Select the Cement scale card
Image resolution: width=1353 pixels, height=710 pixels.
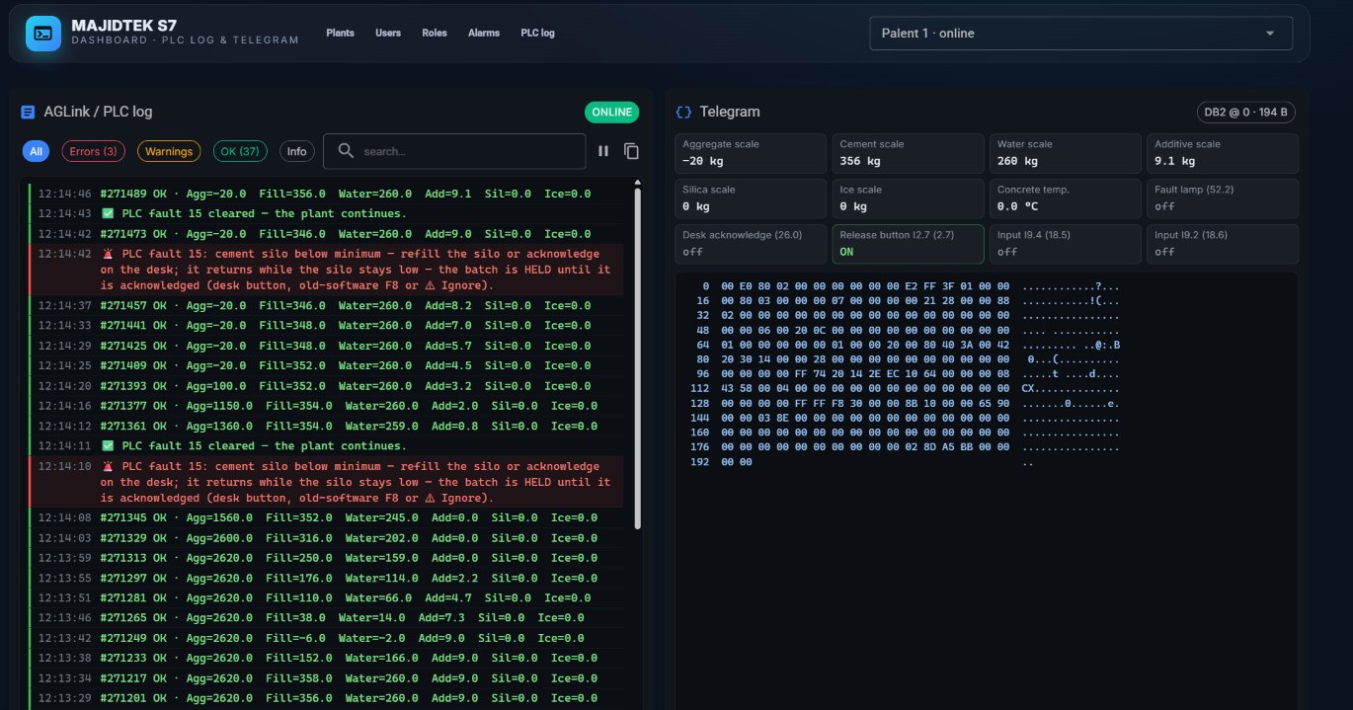point(909,153)
